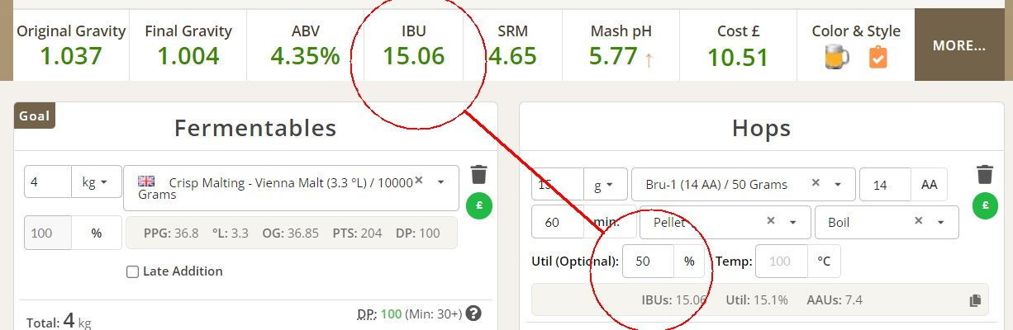
Task: Click the fermentable amount field showing 4
Action: click(x=48, y=181)
